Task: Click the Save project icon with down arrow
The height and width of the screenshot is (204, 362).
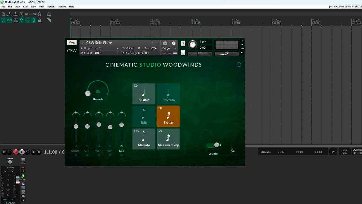Action: [x=15, y=14]
